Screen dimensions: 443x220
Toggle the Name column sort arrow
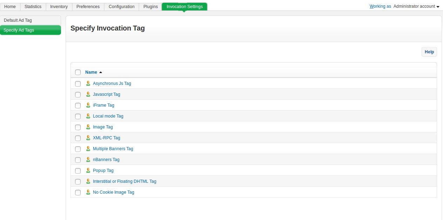101,72
